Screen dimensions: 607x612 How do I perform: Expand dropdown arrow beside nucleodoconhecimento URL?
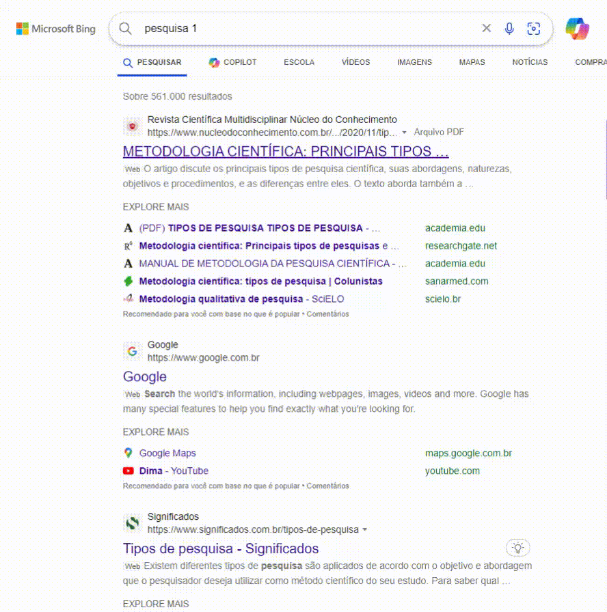pyautogui.click(x=404, y=133)
